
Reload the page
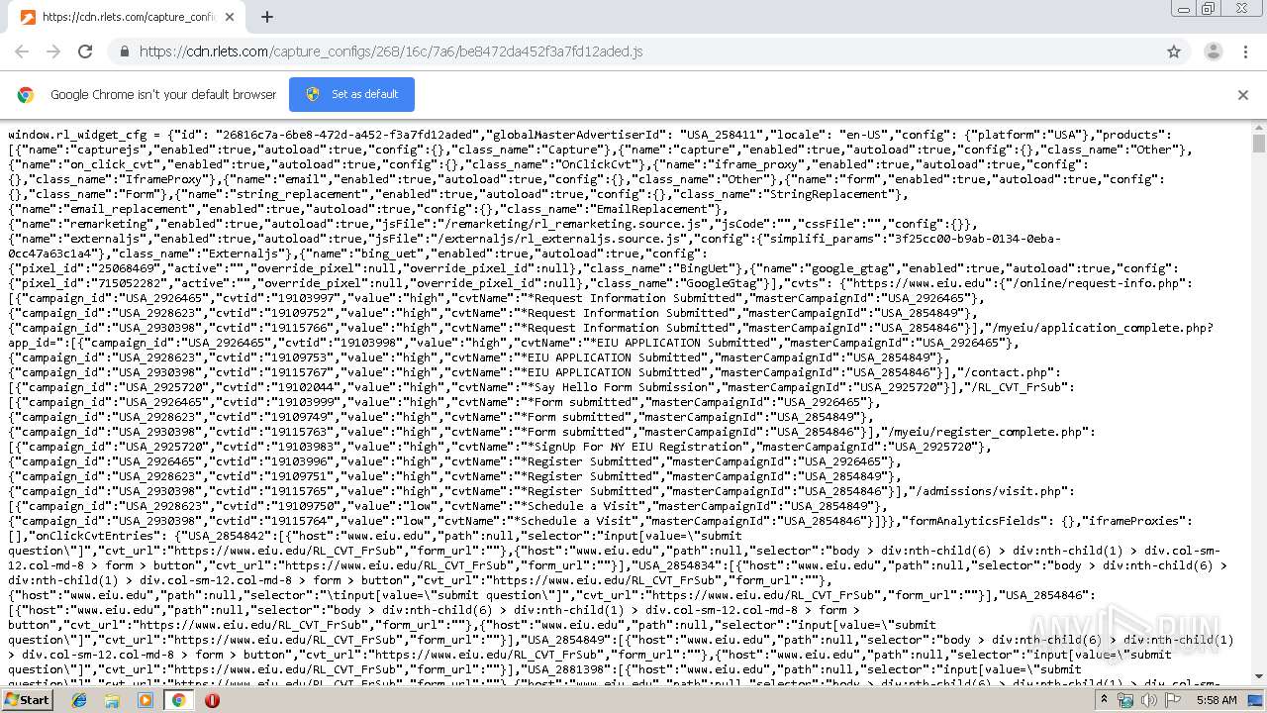[85, 51]
